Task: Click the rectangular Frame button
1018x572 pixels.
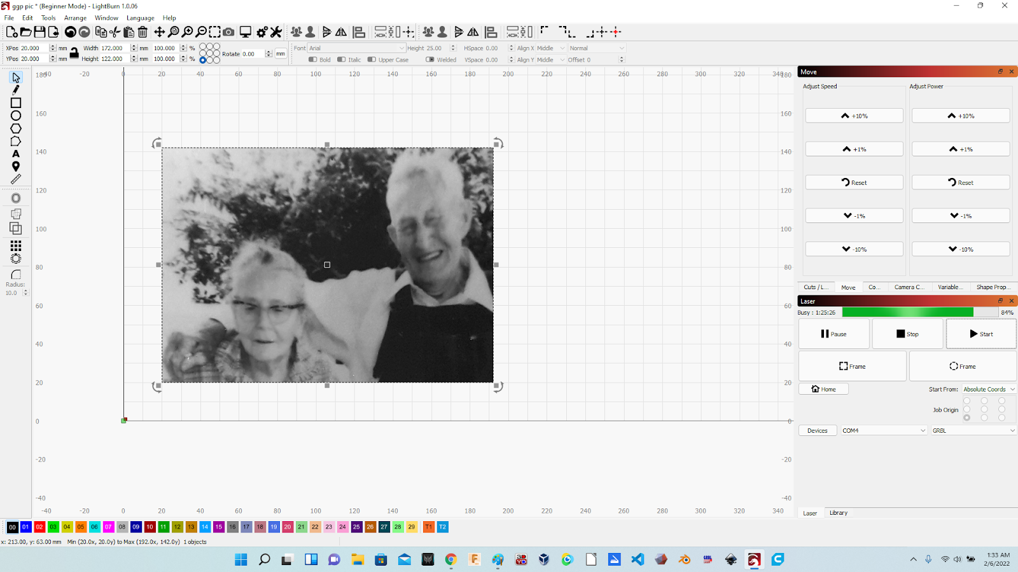Action: point(853,366)
